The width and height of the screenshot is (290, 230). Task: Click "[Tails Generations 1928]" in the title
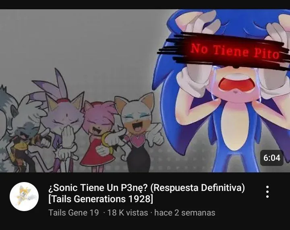(x=101, y=199)
